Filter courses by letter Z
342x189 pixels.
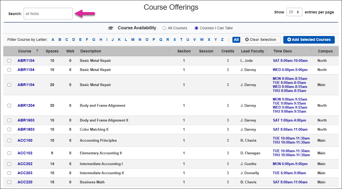pyautogui.click(x=222, y=40)
